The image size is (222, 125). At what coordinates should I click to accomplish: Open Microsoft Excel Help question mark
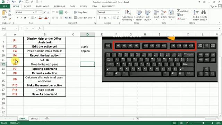(199, 2)
